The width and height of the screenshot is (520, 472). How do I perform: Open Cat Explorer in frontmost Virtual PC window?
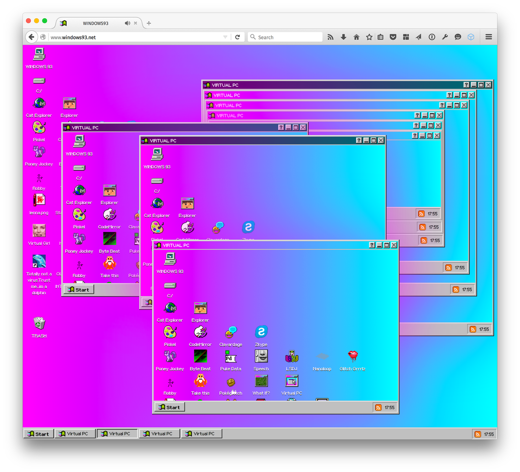click(x=170, y=308)
